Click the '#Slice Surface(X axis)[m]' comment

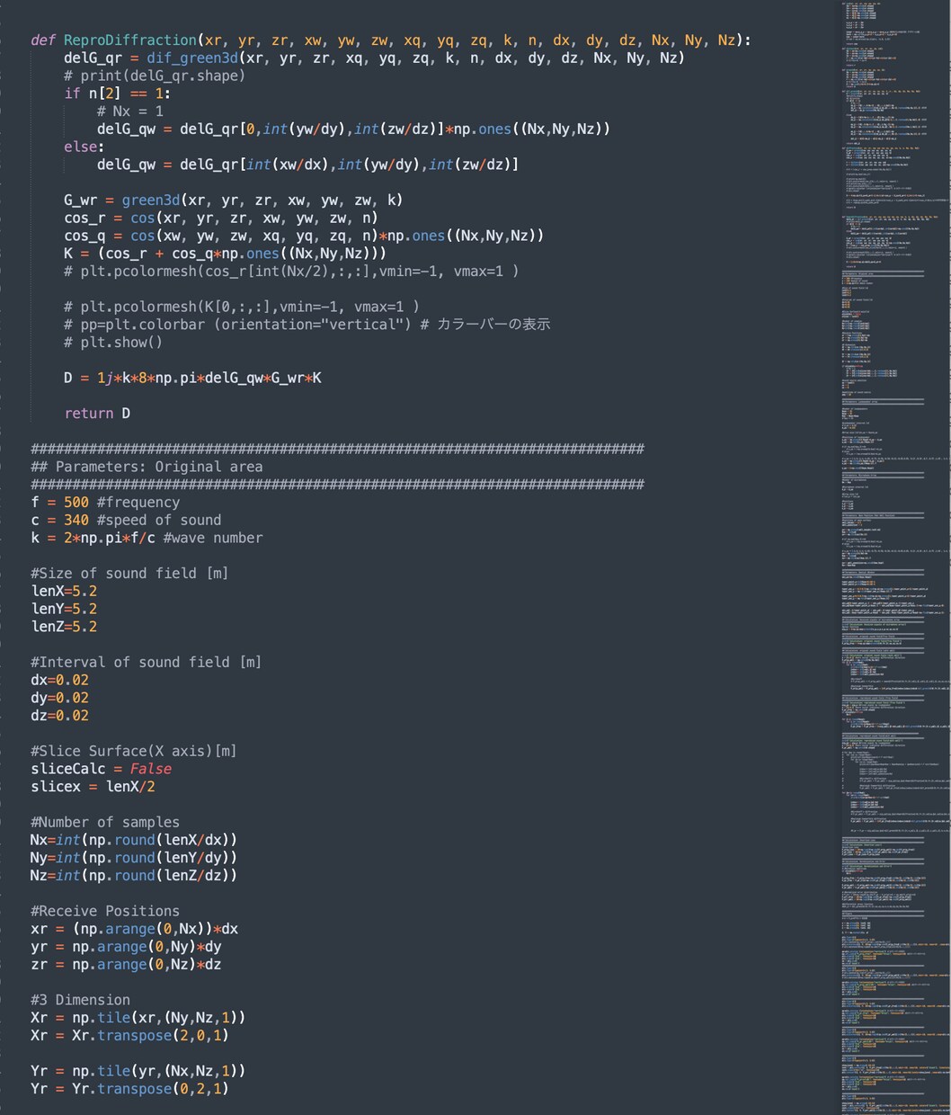coord(134,752)
